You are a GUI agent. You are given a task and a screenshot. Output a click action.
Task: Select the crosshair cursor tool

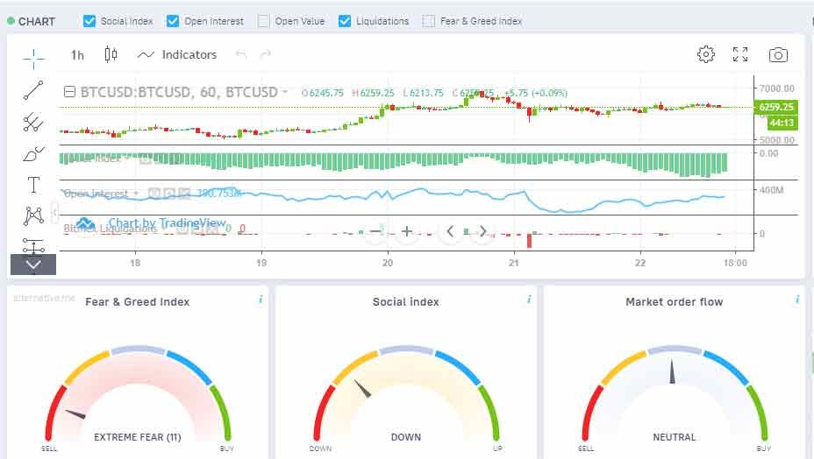tap(33, 59)
